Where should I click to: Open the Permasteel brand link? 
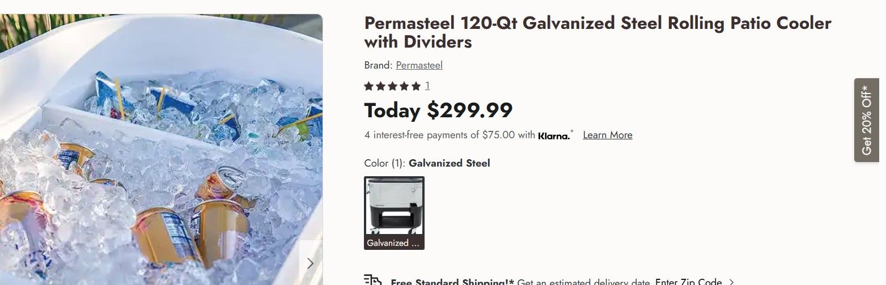[x=419, y=65]
